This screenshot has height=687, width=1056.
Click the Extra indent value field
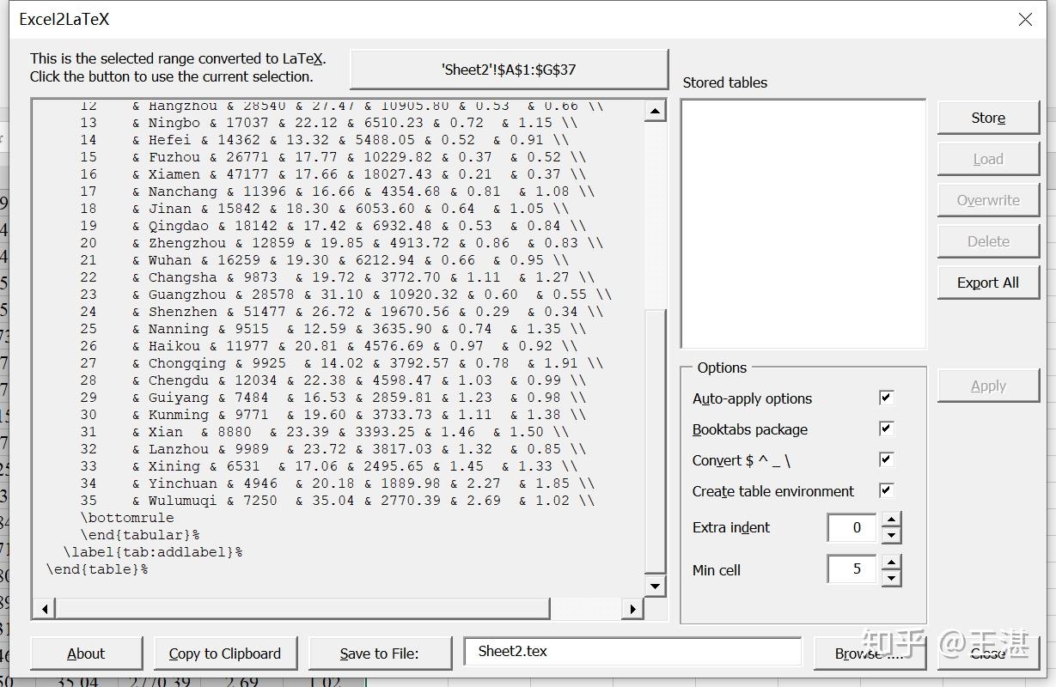pos(853,528)
